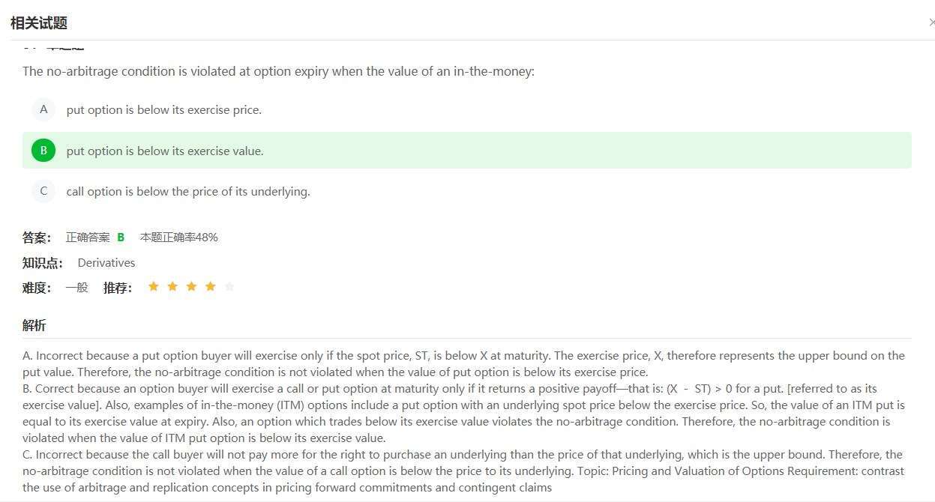Screen dimensions: 935x502
Task: Click the 一般 difficulty label
Action: click(76, 287)
